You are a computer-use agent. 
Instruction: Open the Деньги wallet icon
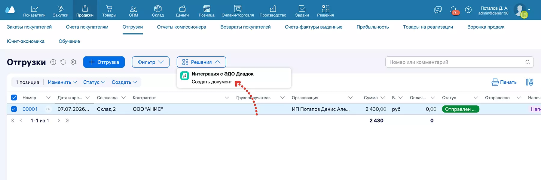click(182, 9)
